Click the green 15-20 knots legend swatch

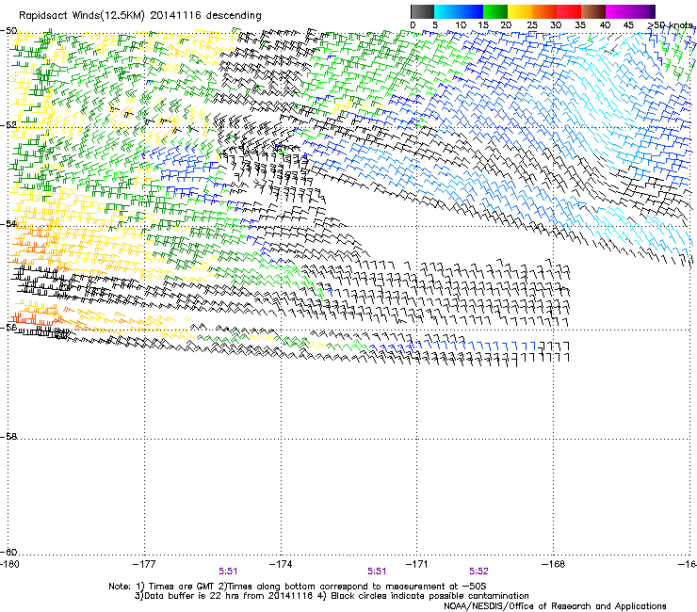[495, 11]
